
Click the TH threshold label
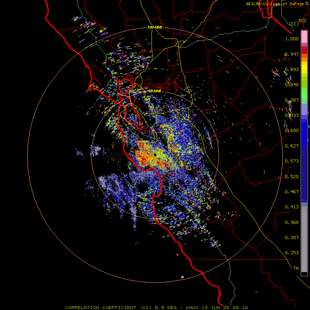pos(296,268)
